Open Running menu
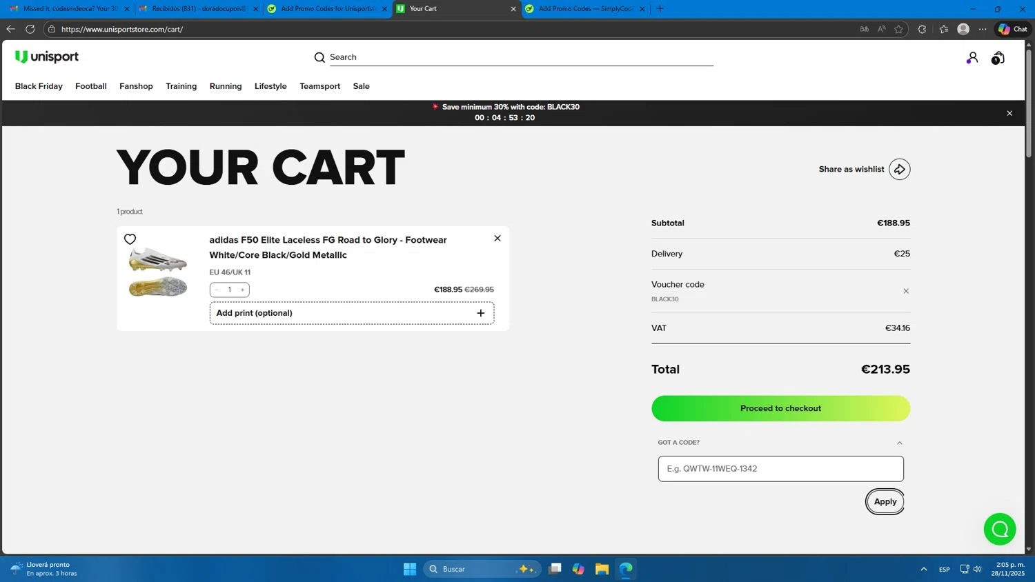This screenshot has width=1035, height=582. [x=226, y=86]
